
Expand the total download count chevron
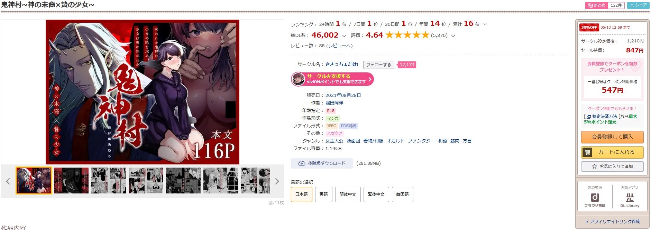click(344, 36)
